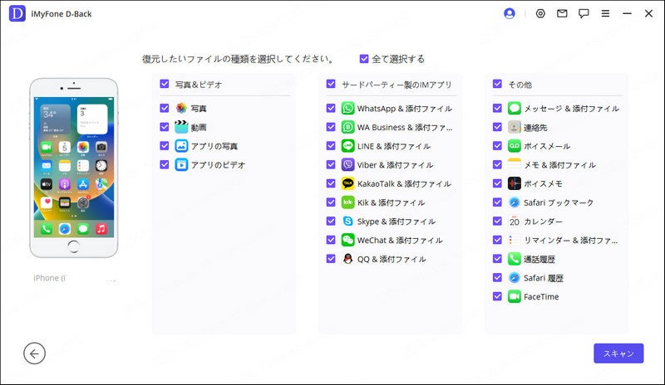Screen dimensions: 665x385
Task: Click the QQ penguin icon
Action: point(347,258)
